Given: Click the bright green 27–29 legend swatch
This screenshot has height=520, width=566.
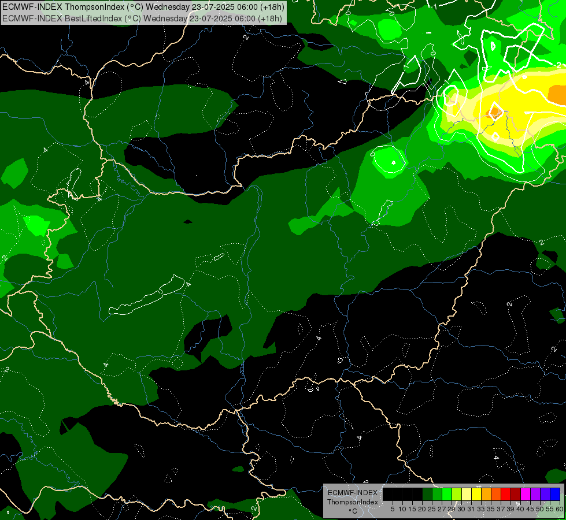Looking at the screenshot, I should (x=447, y=494).
